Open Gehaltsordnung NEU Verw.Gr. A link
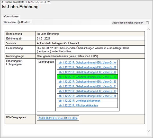Screen dimensions: 153x138 click(x=87, y=63)
